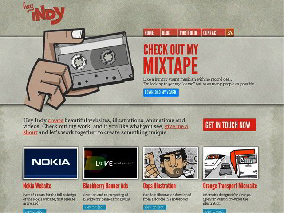Click the cassette mixtape illustration
This screenshot has width=284, height=213.
(x=79, y=70)
